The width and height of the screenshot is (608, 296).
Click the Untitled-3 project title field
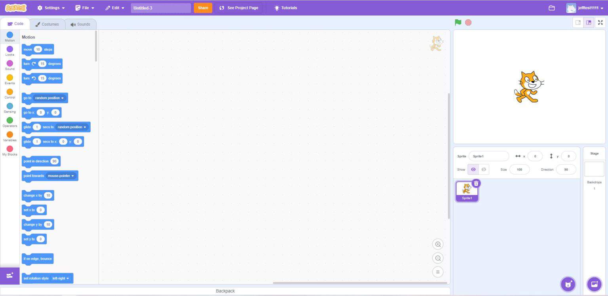[x=160, y=8]
